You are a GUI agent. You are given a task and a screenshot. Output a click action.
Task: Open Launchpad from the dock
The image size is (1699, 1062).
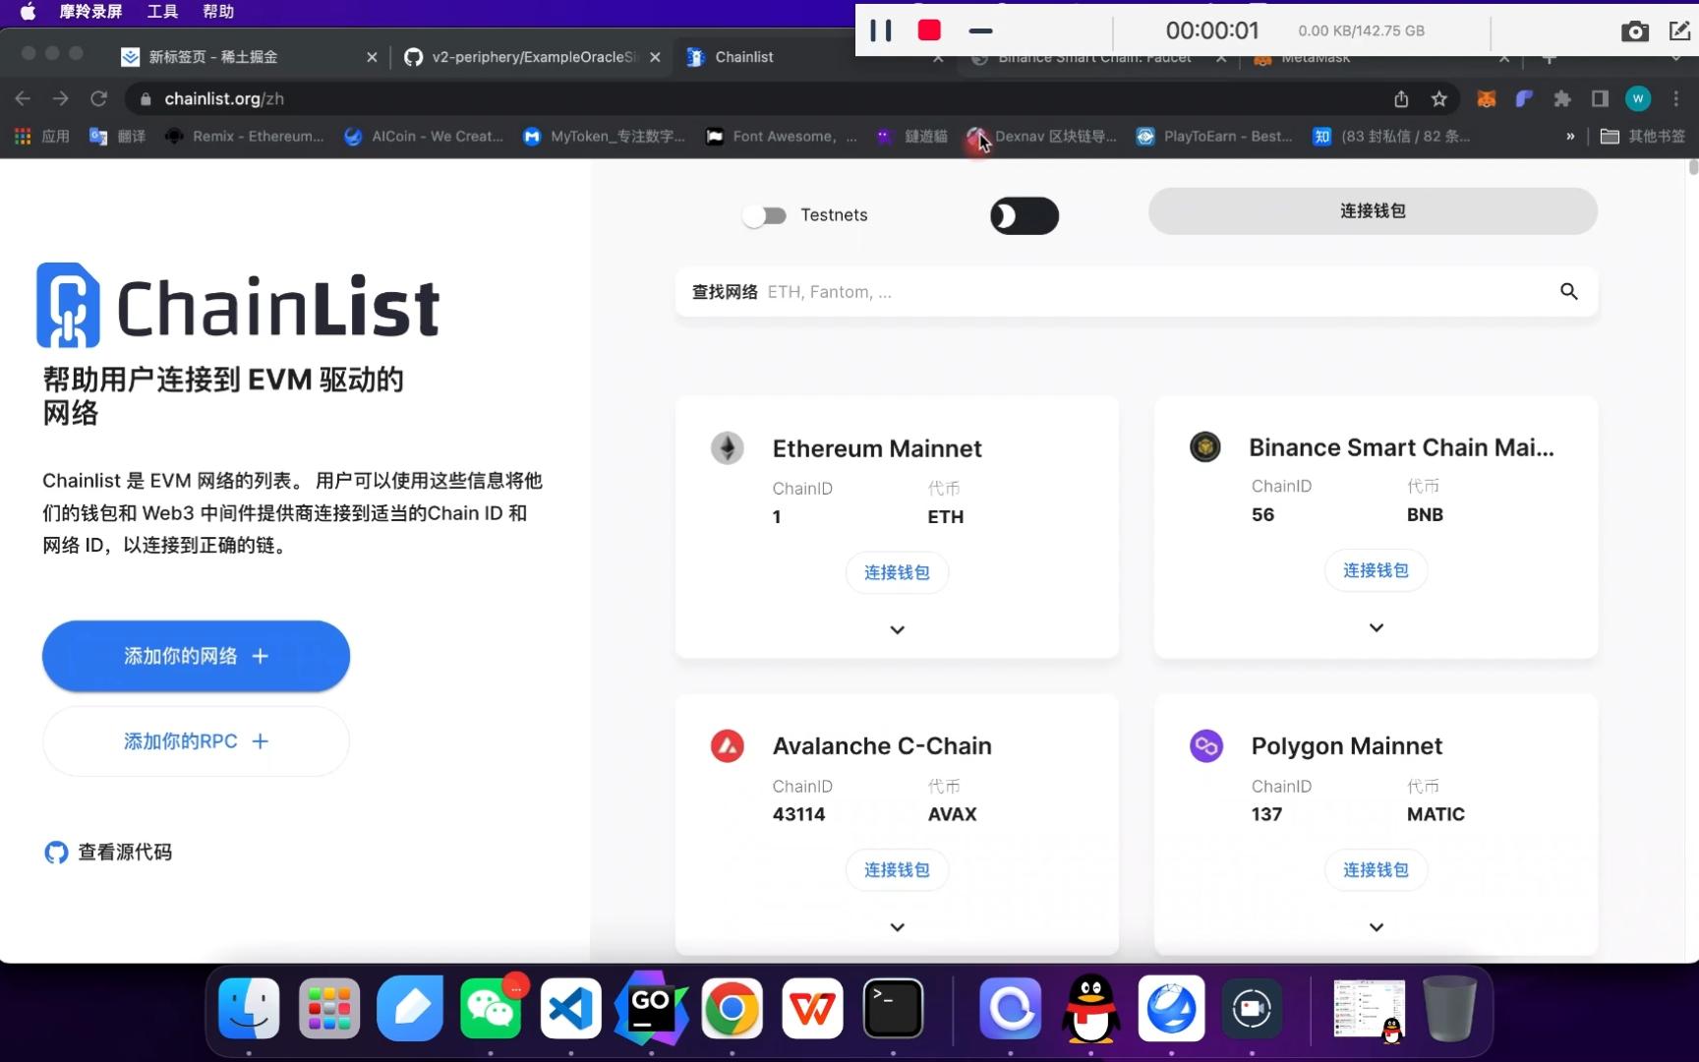click(x=329, y=1008)
